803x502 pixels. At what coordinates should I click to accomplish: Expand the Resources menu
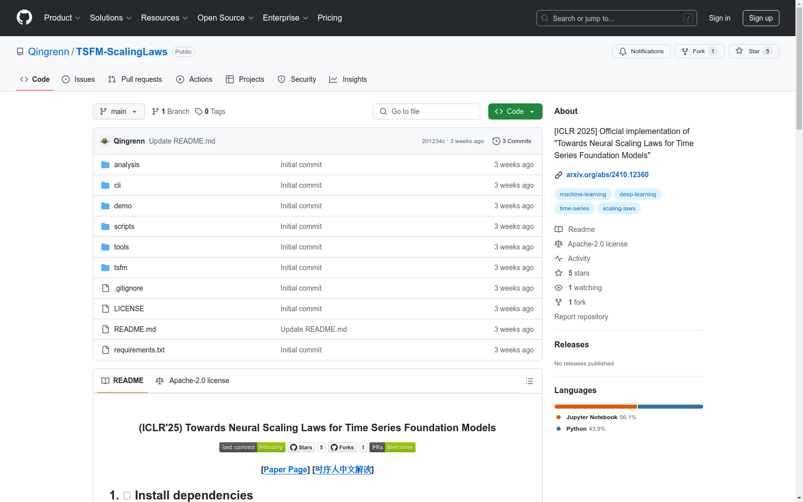[165, 18]
